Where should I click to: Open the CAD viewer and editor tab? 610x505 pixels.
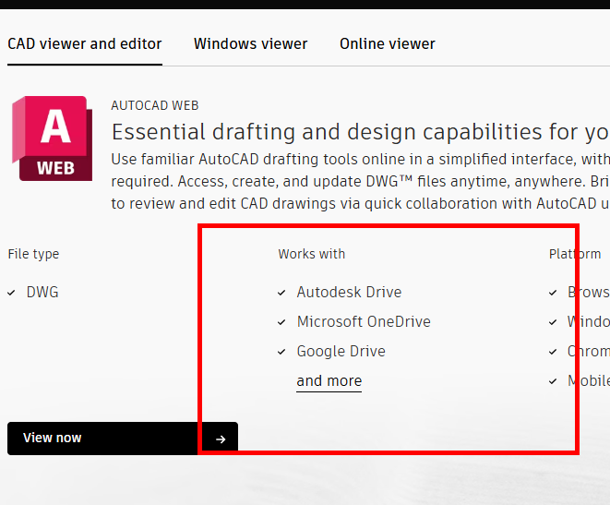pyautogui.click(x=84, y=44)
